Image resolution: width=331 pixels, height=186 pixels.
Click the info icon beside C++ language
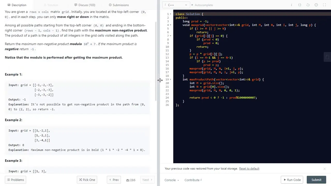tap(165, 5)
